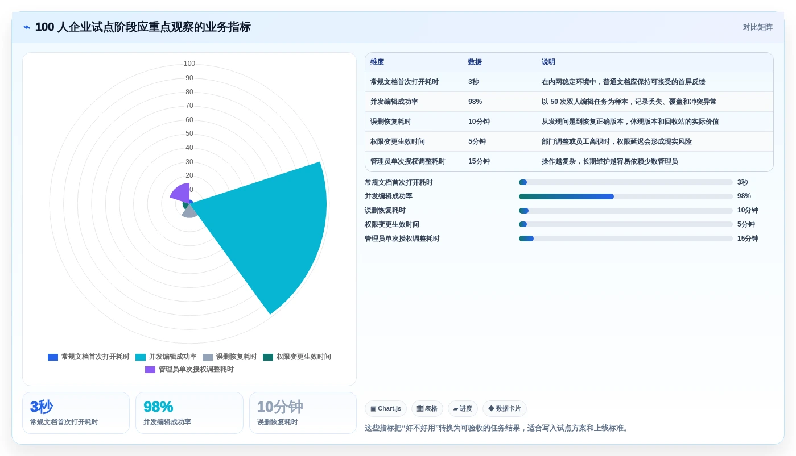This screenshot has height=456, width=796.
Task: Click the 常规文档首次打开耗时 progress bar
Action: point(626,182)
